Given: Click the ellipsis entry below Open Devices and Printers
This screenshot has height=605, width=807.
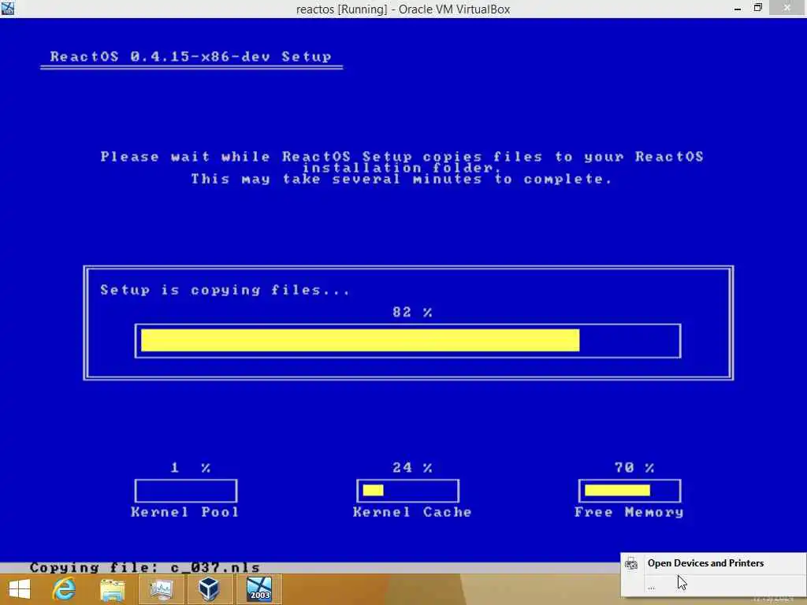Looking at the screenshot, I should tap(652, 588).
